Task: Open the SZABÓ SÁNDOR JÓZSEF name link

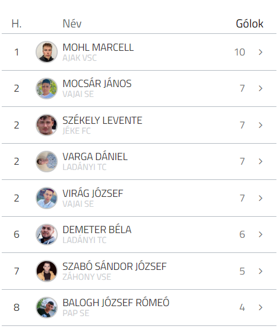Action: click(x=114, y=266)
